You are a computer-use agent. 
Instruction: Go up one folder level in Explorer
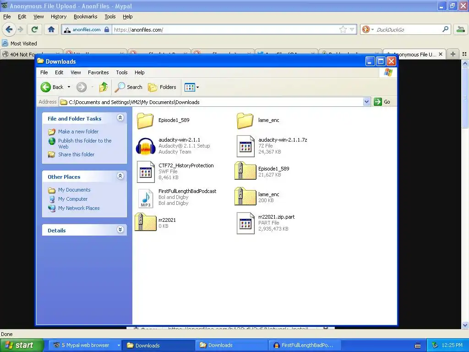pos(104,87)
